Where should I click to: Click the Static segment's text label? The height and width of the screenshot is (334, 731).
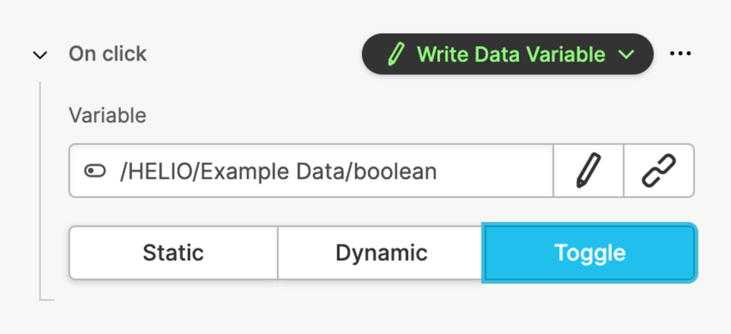tap(173, 253)
